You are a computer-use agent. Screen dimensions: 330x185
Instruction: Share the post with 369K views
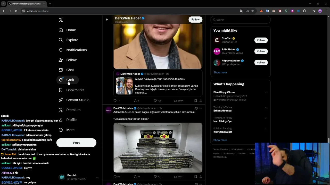click(x=201, y=101)
